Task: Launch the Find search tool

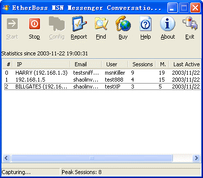Action: pyautogui.click(x=101, y=24)
